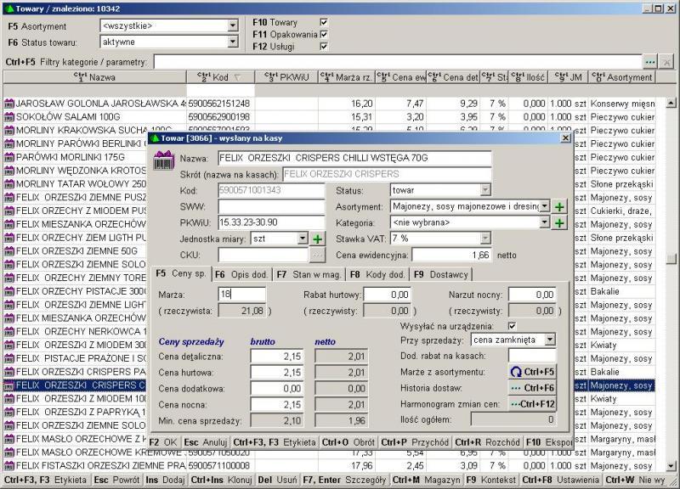Click the Marże z asortymentu Ctrl+F5 button
Screen dimensions: 680x489
pyautogui.click(x=532, y=372)
